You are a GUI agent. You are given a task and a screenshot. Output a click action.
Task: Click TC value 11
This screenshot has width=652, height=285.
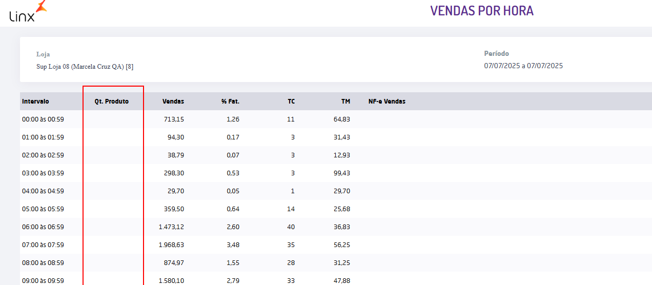click(292, 119)
